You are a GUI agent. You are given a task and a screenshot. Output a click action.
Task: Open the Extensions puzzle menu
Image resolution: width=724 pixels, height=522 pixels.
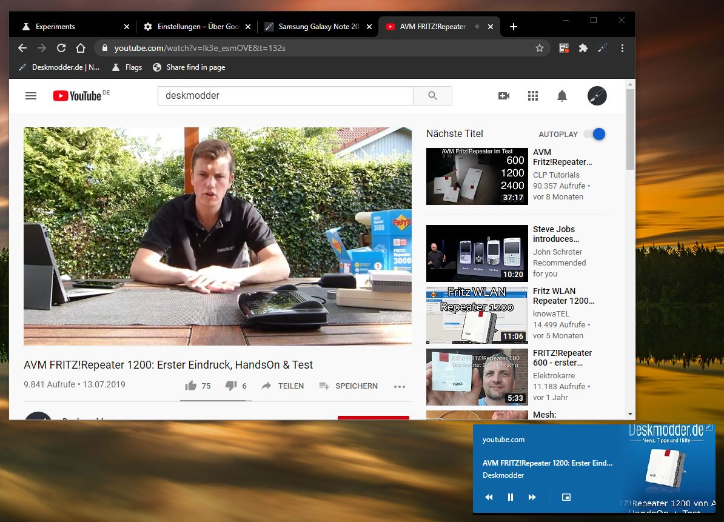point(583,48)
